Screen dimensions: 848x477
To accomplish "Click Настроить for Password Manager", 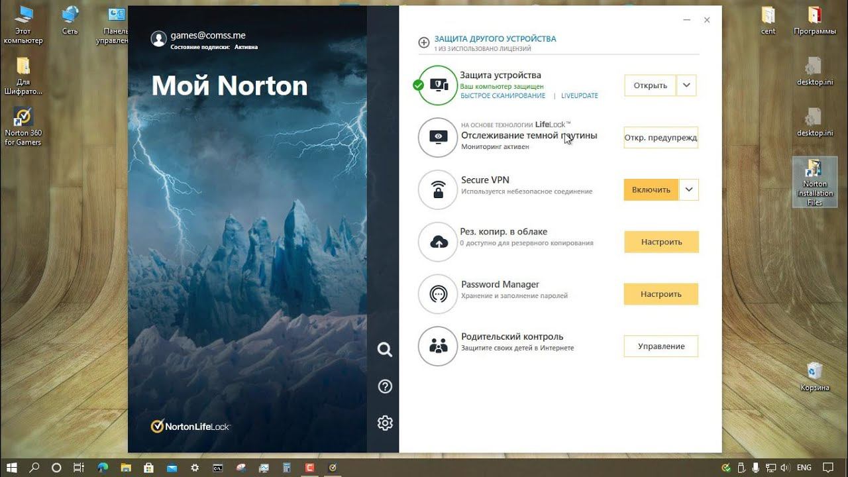I will 661,294.
